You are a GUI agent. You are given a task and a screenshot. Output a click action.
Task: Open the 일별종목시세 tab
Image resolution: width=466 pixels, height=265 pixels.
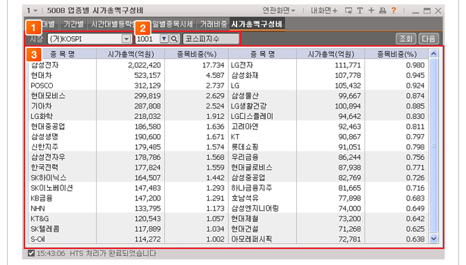[172, 24]
